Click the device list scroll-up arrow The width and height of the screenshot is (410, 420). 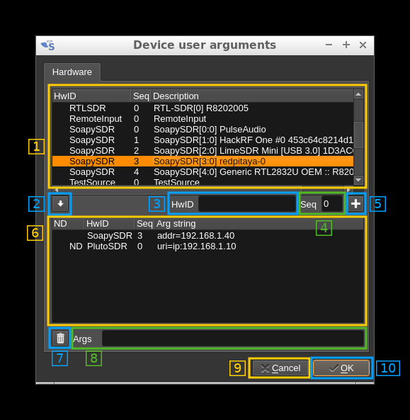(358, 94)
